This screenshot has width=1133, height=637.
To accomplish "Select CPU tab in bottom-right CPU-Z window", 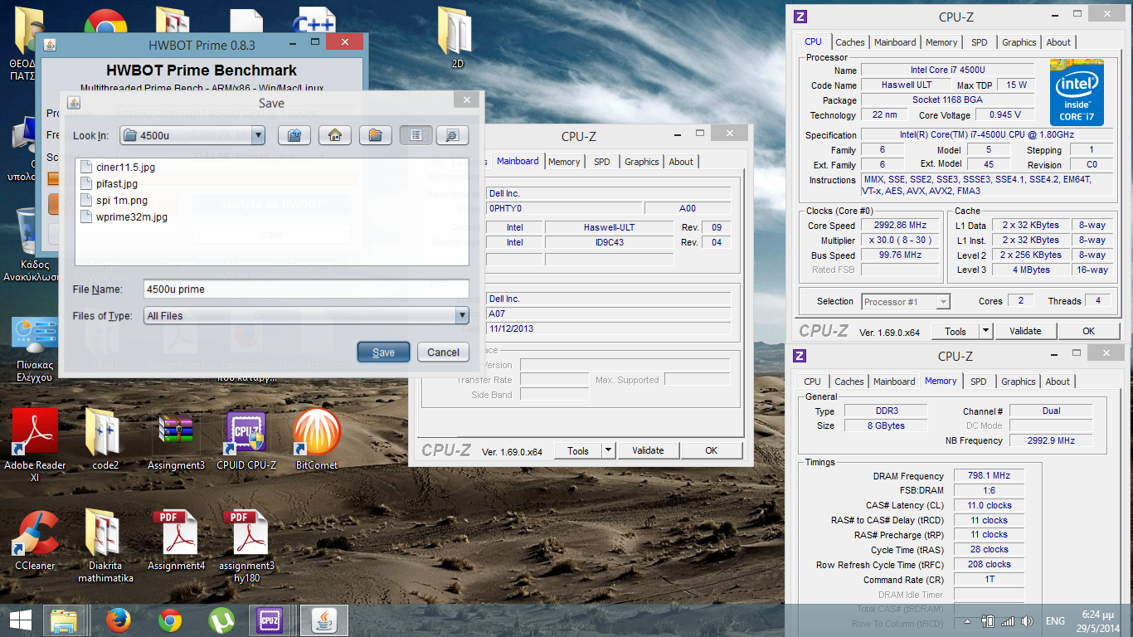I will [813, 382].
